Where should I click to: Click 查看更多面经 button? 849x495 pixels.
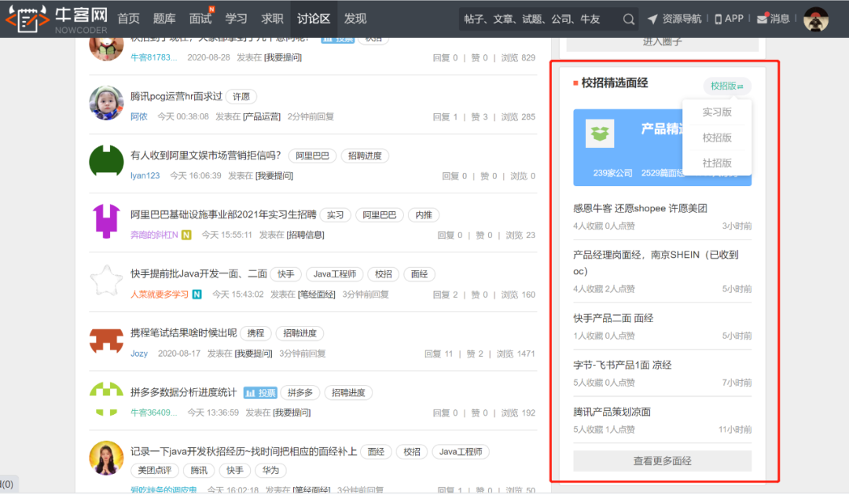click(662, 461)
